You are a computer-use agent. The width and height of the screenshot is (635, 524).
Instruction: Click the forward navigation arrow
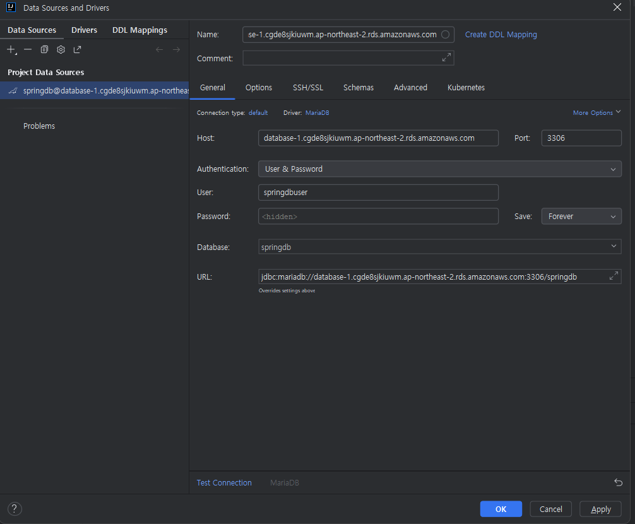tap(176, 49)
